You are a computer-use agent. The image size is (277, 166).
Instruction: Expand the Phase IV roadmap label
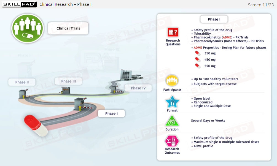138,88
